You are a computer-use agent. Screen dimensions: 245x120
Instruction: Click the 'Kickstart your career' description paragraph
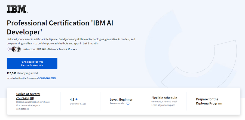click(71, 41)
